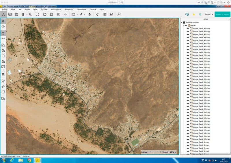Select the dashed rectangle selection tool
Viewport: 231px width, 163px height.
(x=3, y=92)
